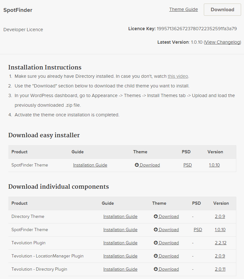Open the View Changelog link
The image size is (244, 279).
(x=222, y=42)
